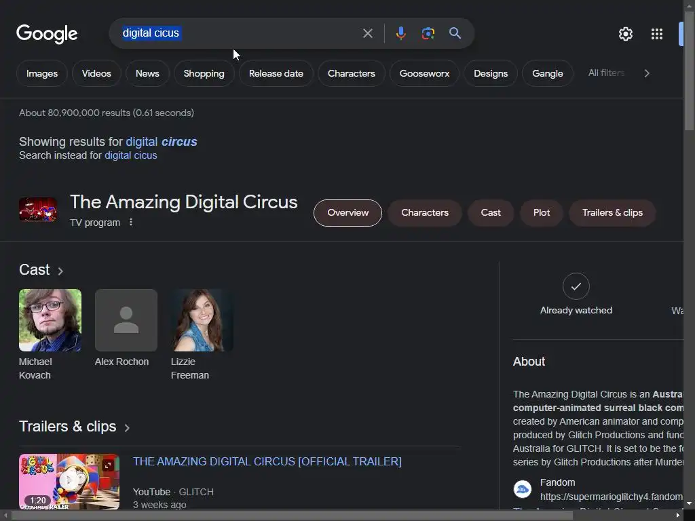Viewport: 695px width, 521px height.
Task: Click the Michael Kovach name label
Action: pos(35,368)
